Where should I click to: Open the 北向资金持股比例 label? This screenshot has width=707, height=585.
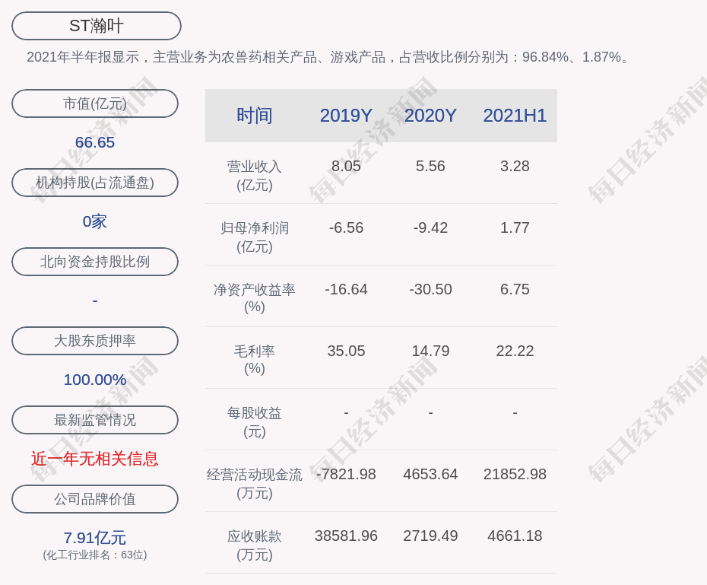click(95, 262)
